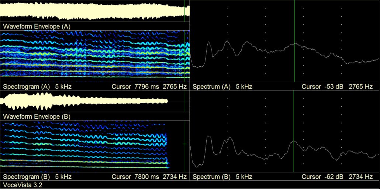
Task: Click the green time cursor in Spectrogram (A)
Action: pyautogui.click(x=185, y=56)
